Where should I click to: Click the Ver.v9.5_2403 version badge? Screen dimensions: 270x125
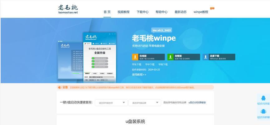(x=162, y=31)
